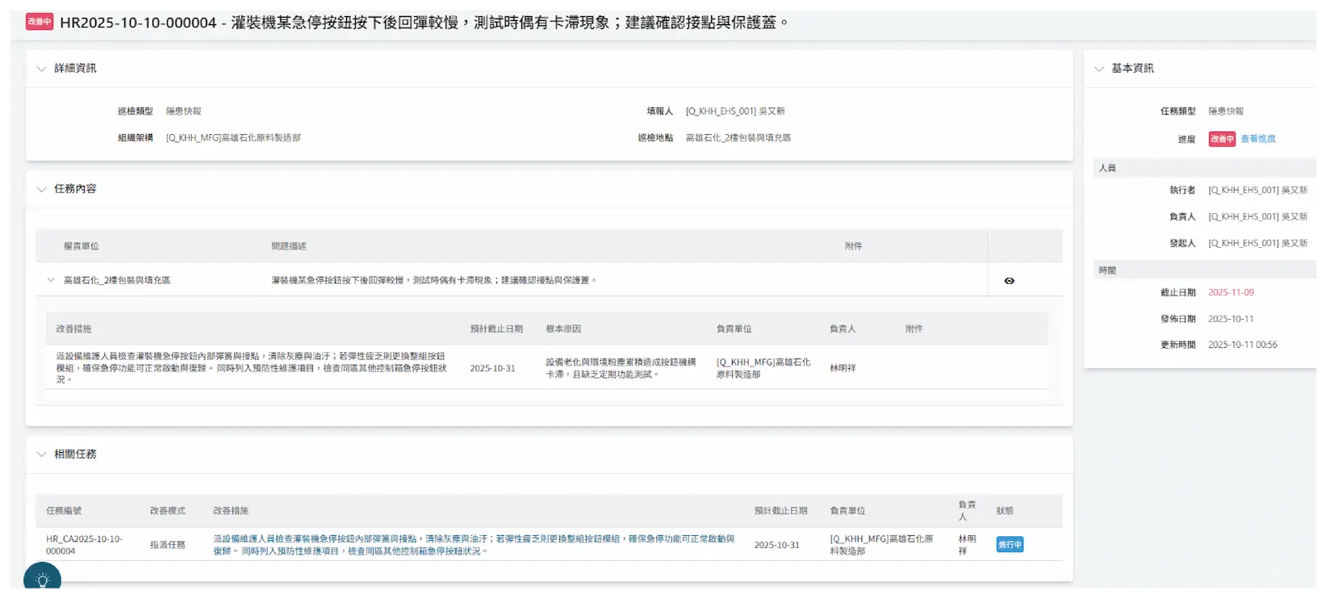The image size is (1330, 599).
Task: Click the 根本原因 column header
Action: point(563,329)
